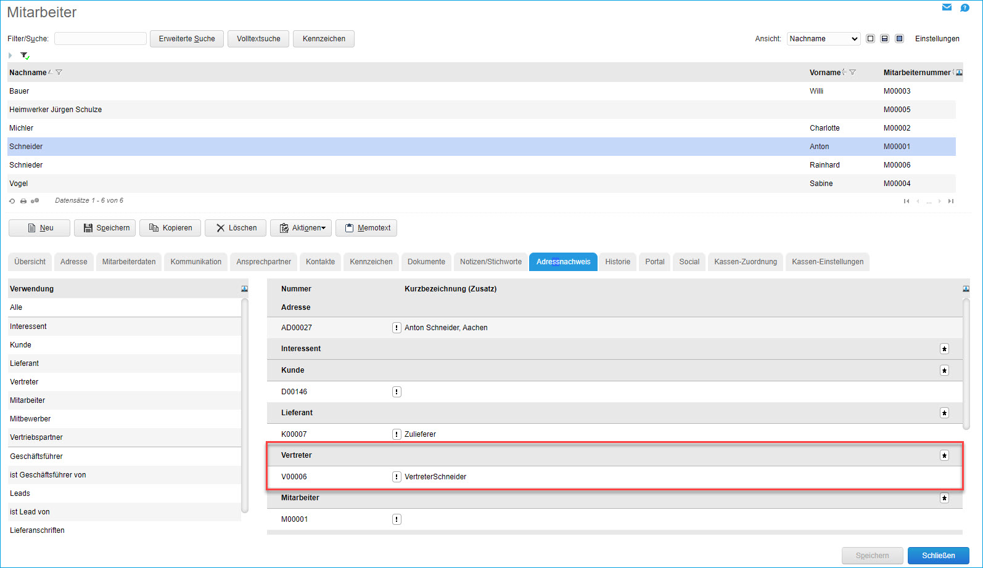
Task: Click the active filter funnel icon
Action: click(x=25, y=55)
